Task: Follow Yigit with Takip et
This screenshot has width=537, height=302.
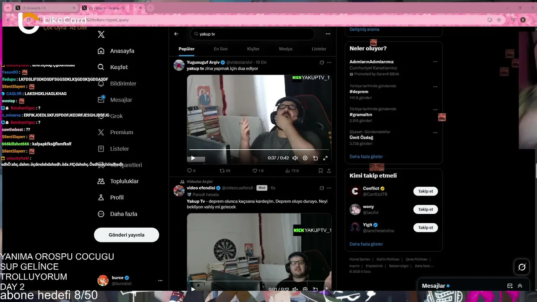Action: point(425,227)
